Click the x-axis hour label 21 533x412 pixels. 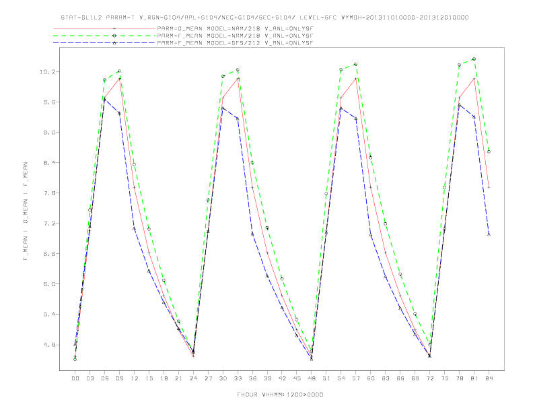[178, 378]
